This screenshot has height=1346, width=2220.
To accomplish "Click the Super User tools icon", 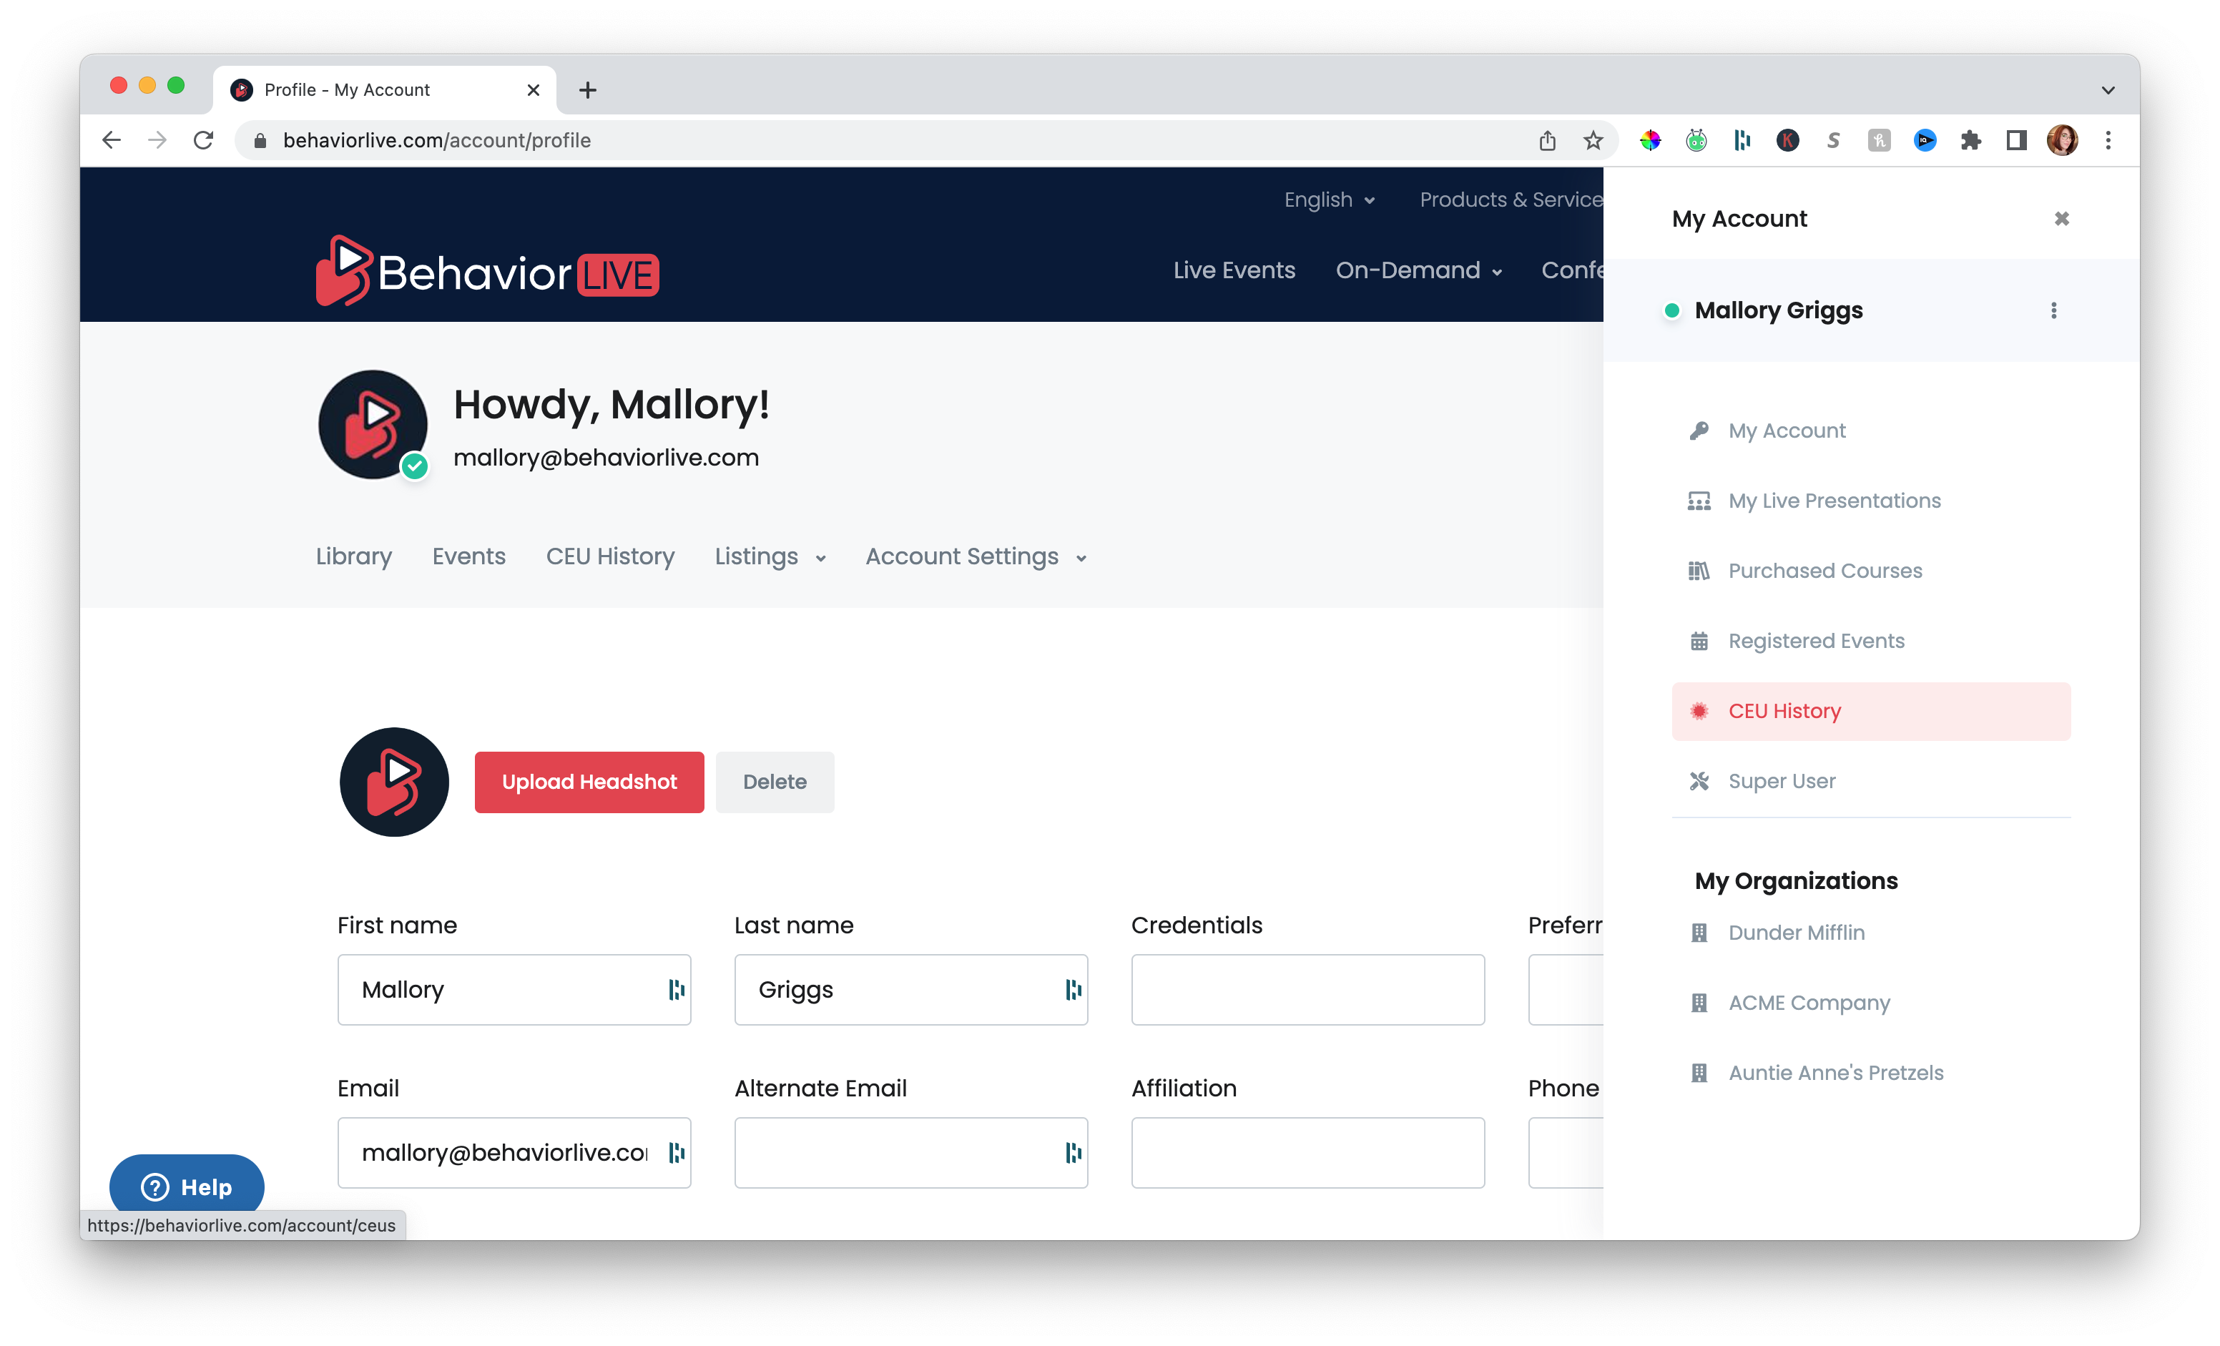I will (1699, 782).
